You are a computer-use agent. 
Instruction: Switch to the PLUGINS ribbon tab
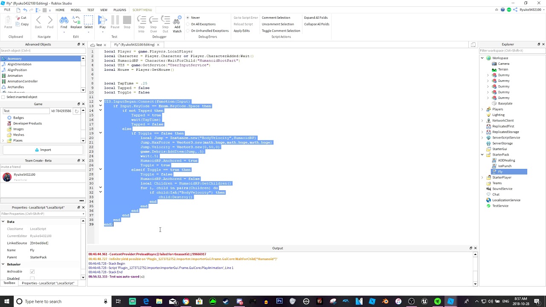click(120, 10)
